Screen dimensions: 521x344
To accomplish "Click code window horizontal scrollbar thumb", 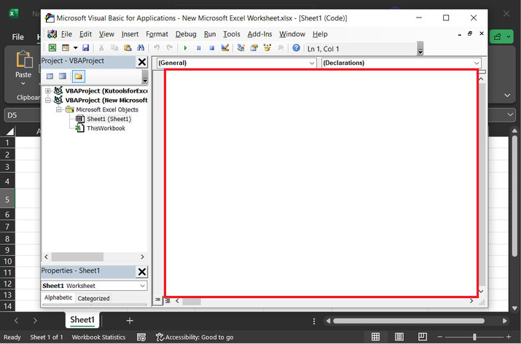I will [192, 301].
